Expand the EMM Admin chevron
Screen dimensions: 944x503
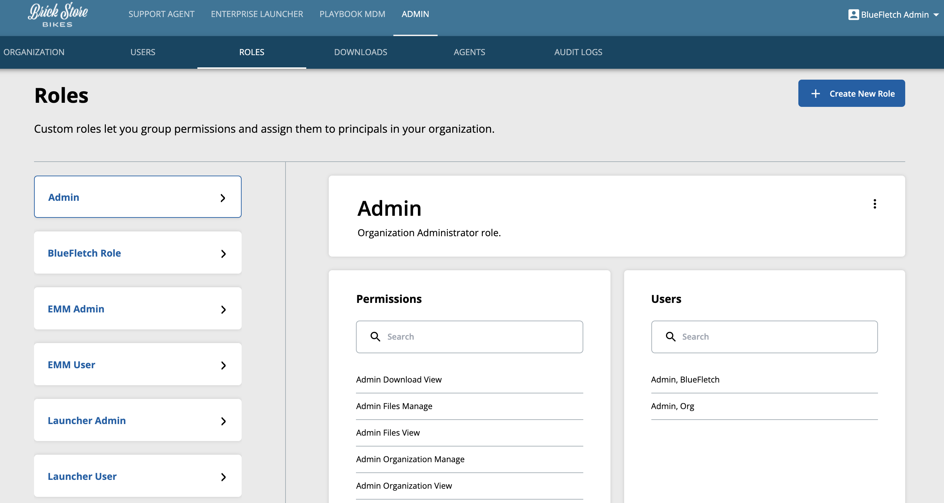click(x=223, y=310)
